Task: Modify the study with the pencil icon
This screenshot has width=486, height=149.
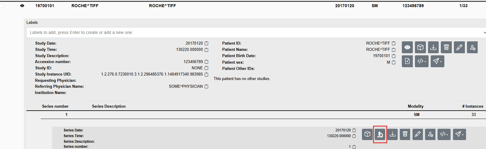Action: pos(459,47)
